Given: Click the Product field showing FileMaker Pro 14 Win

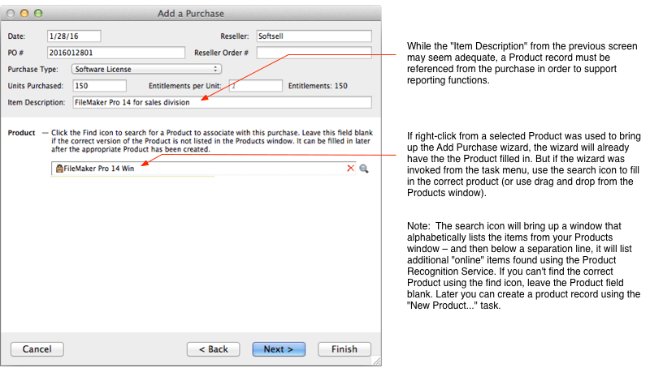Looking at the screenshot, I should (203, 169).
